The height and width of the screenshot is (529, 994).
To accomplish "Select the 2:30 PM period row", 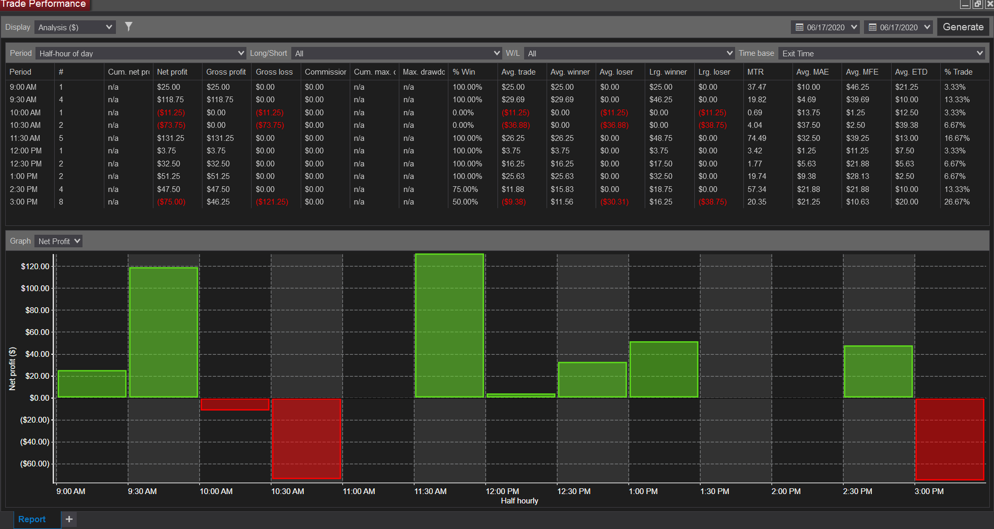I will 497,189.
